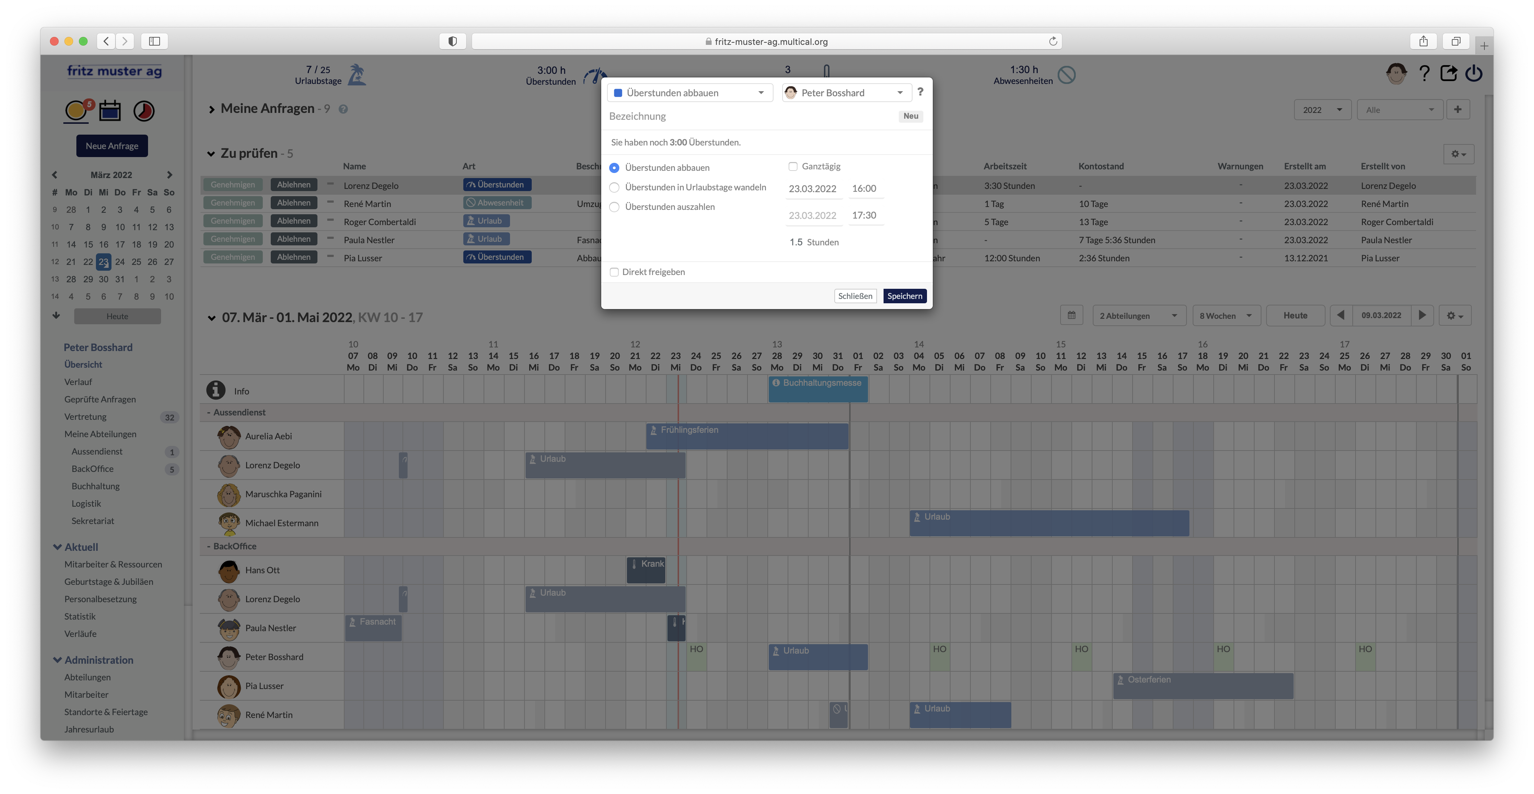Click the down arrow below mini calendar
Viewport: 1534px width, 794px height.
[x=56, y=316]
